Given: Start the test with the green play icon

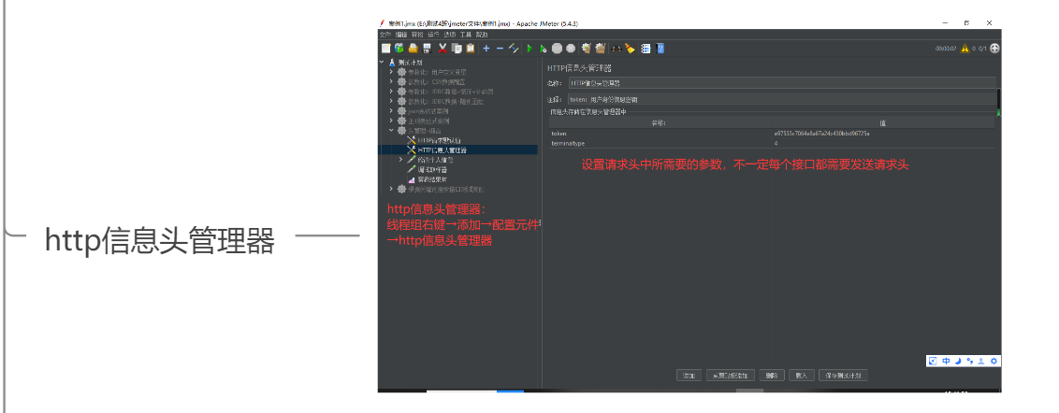Looking at the screenshot, I should click(529, 49).
